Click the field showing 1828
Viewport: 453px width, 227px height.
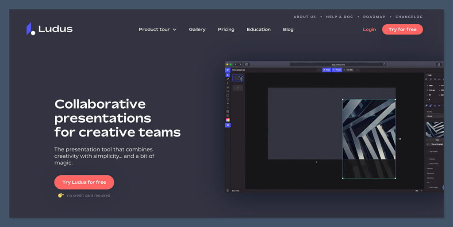(x=431, y=86)
